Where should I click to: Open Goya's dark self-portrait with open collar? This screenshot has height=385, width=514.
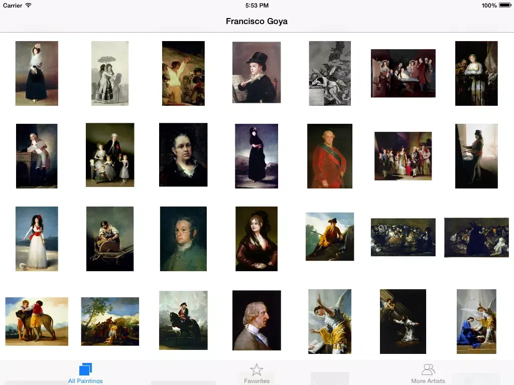[183, 155]
